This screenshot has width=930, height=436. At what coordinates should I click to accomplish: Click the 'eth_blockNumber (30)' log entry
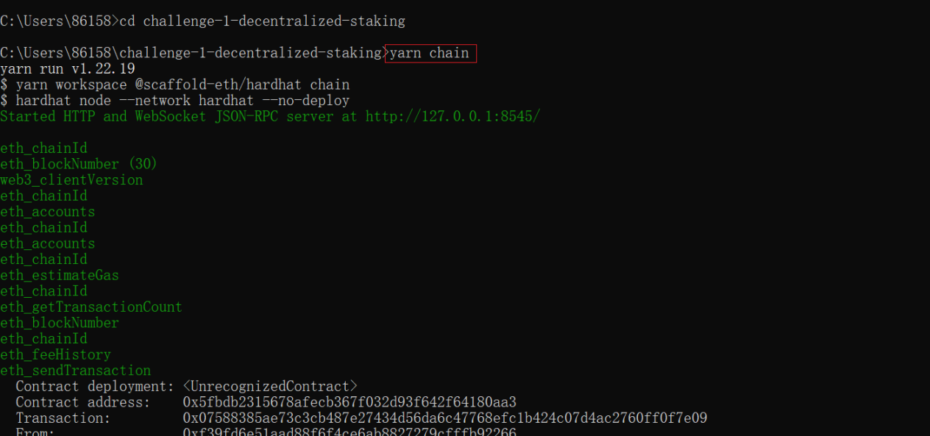coord(79,164)
